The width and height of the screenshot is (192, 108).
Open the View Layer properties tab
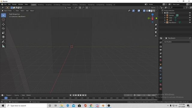click(161, 53)
